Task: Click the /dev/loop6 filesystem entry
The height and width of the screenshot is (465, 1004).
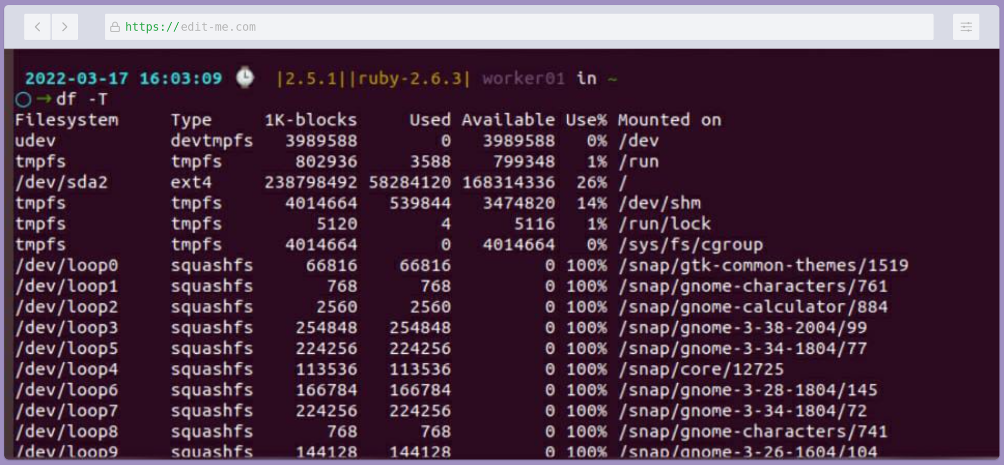Action: [x=67, y=390]
